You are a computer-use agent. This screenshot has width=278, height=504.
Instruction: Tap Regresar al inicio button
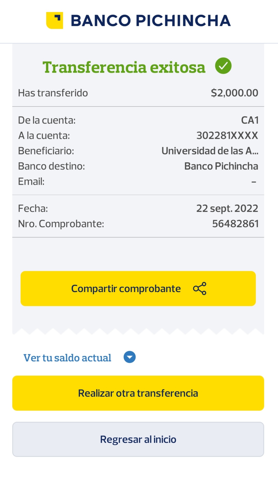(x=138, y=439)
